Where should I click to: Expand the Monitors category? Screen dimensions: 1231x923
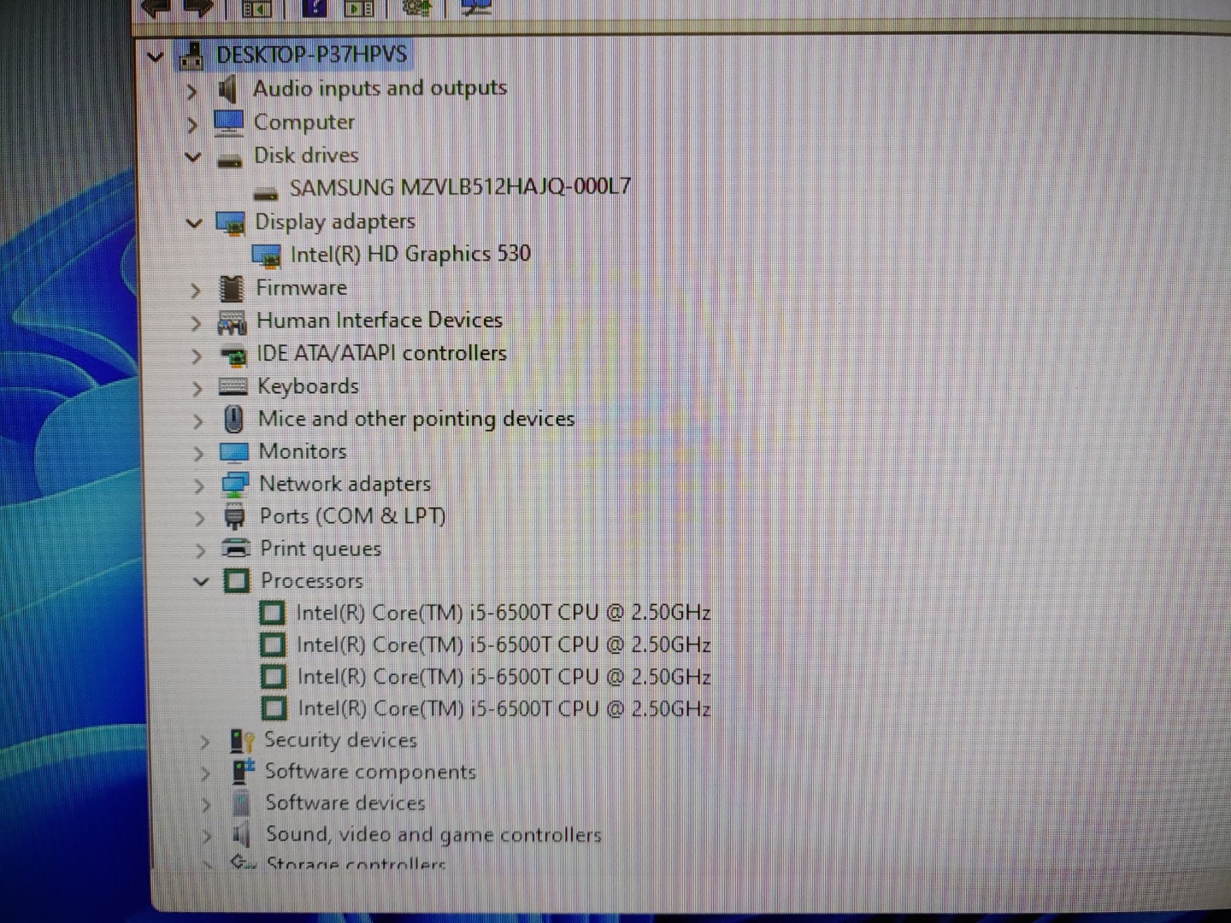[198, 454]
